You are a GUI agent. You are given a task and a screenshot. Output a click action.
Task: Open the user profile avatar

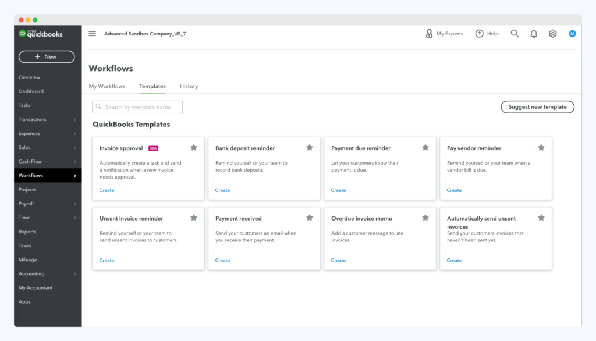572,34
